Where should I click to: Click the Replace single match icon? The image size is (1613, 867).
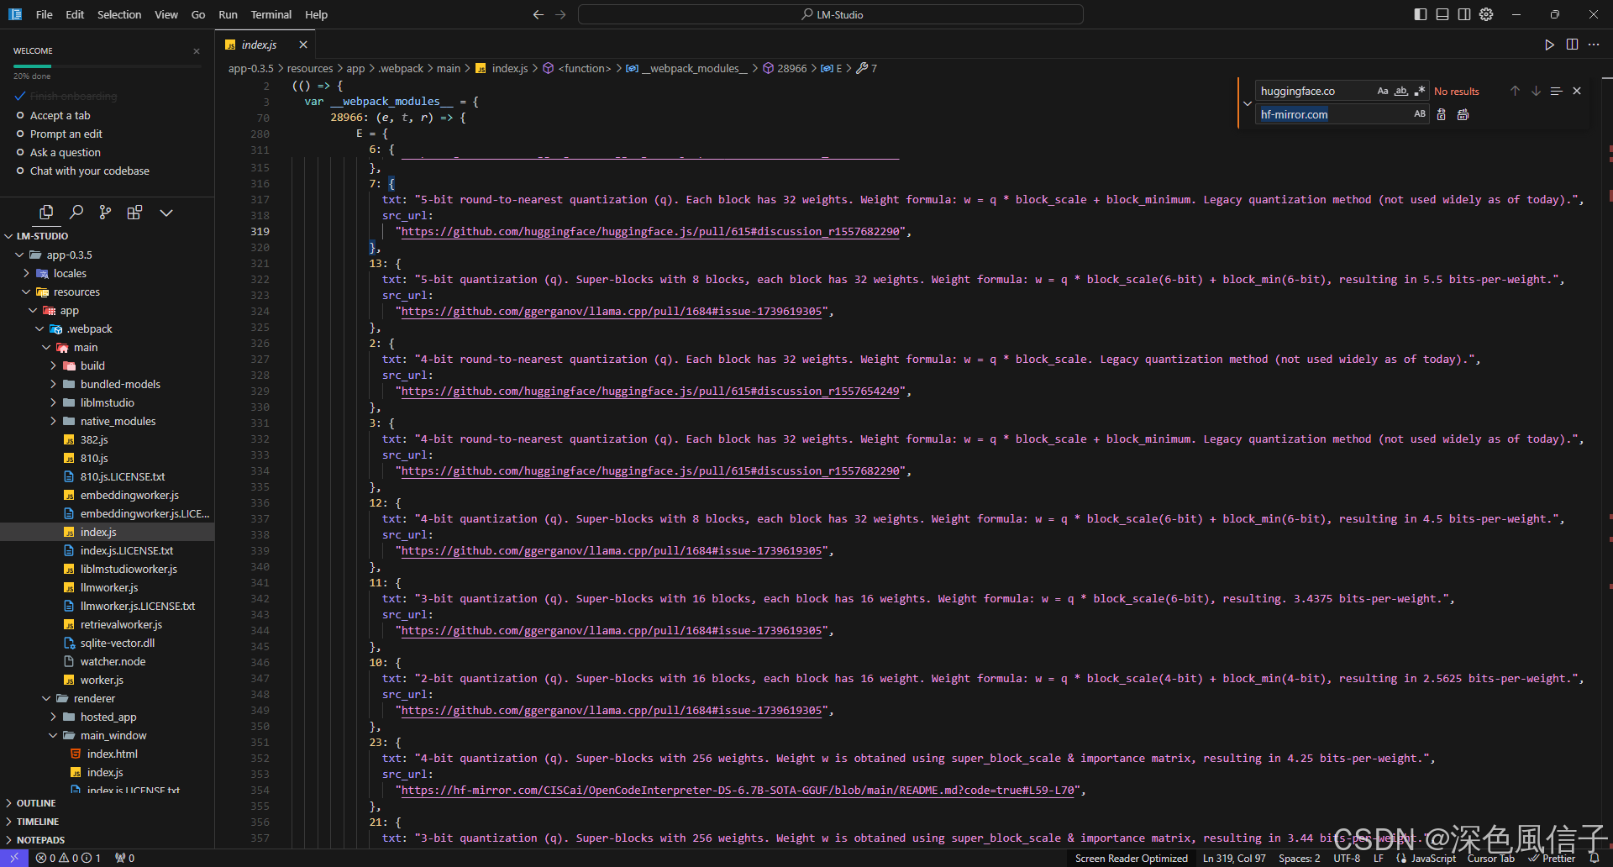pyautogui.click(x=1442, y=114)
